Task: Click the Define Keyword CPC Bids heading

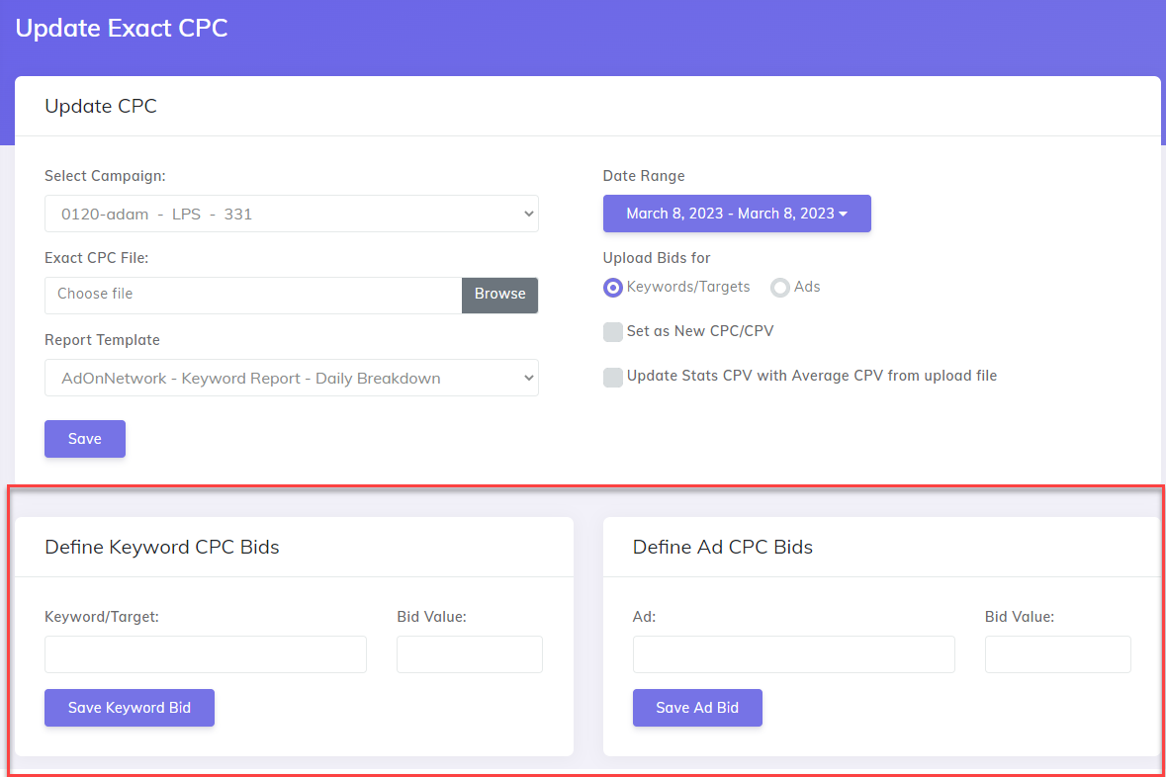Action: [x=161, y=547]
